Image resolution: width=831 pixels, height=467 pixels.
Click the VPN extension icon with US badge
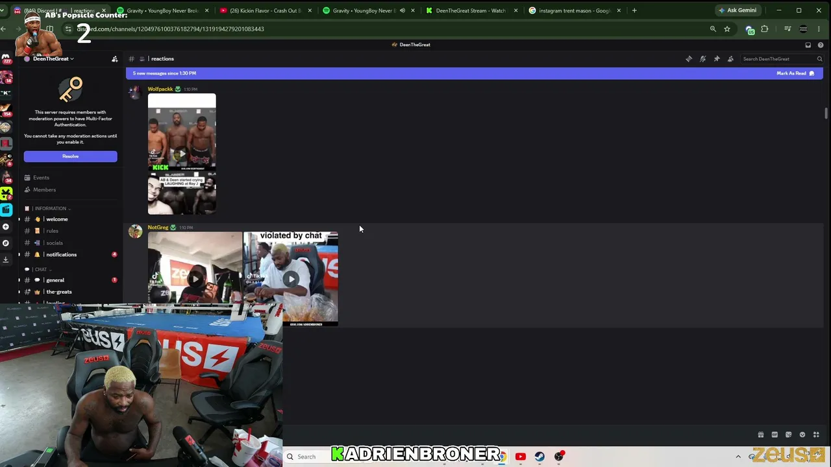coord(750,30)
